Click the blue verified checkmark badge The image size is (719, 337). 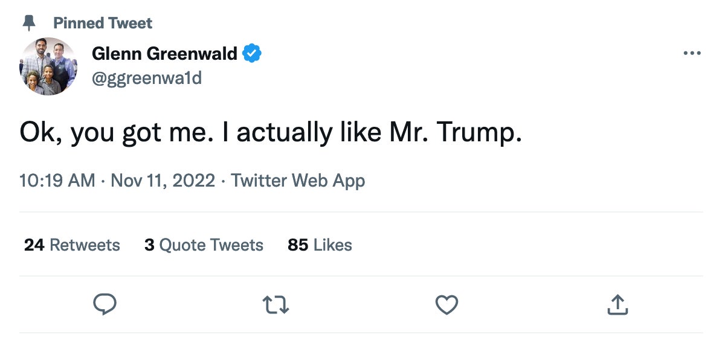tap(252, 54)
